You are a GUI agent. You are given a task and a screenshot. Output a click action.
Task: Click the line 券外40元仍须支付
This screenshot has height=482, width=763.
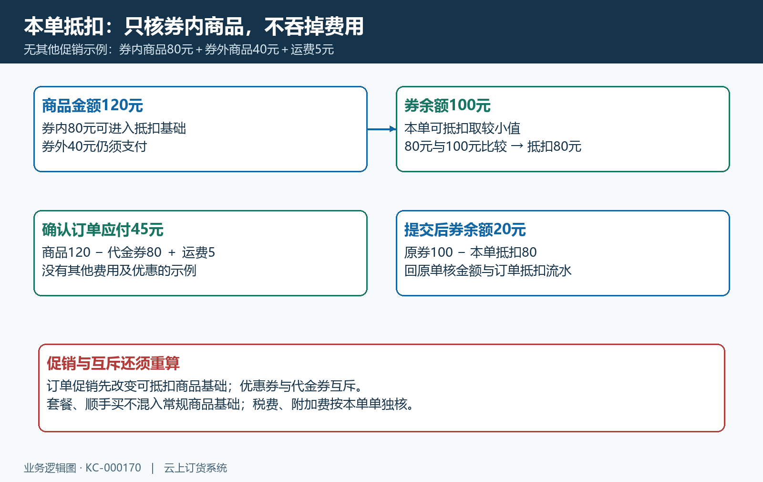tap(94, 147)
